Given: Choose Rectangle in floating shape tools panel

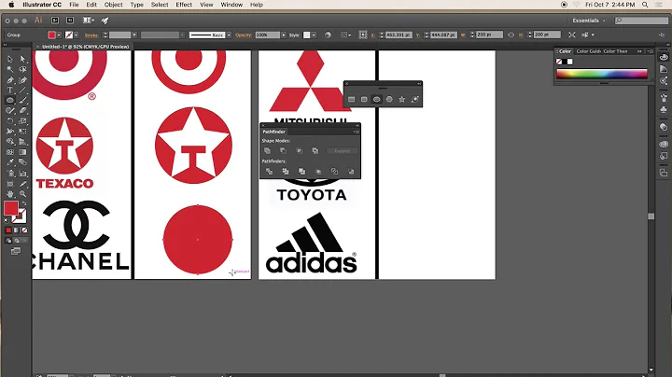Looking at the screenshot, I should point(352,100).
